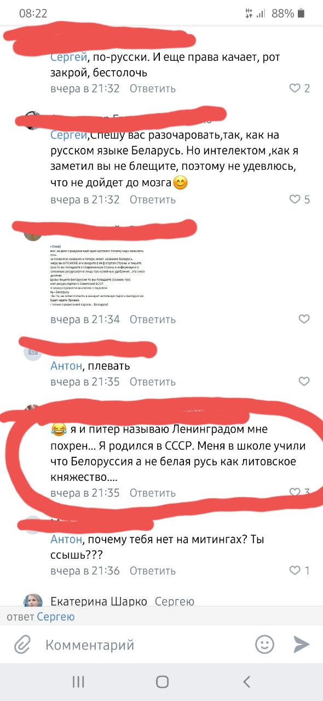
Task: Open the Android recent apps button
Action: click(78, 681)
